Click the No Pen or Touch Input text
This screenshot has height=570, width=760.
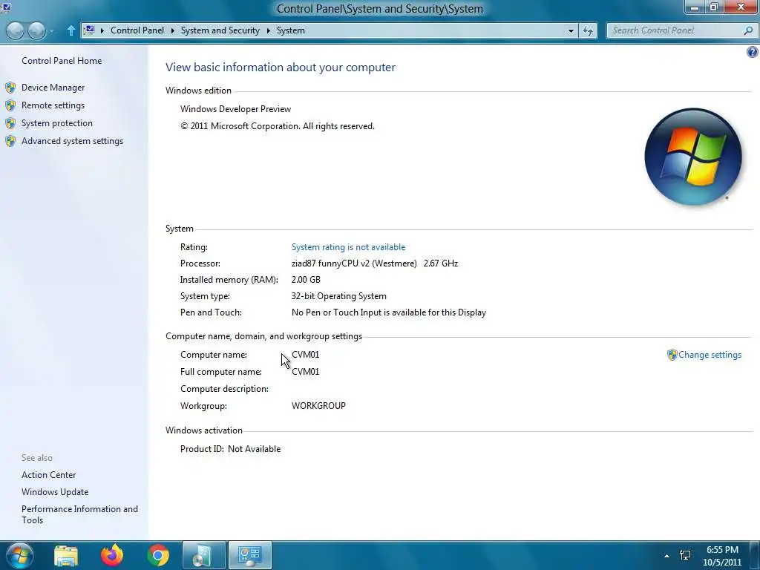tap(389, 312)
